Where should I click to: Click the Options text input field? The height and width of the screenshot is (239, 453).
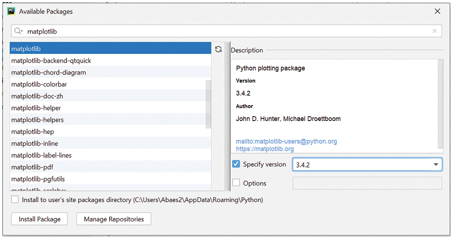367,183
